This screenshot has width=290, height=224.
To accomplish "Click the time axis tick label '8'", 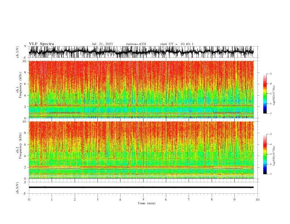I will tap(212, 199).
